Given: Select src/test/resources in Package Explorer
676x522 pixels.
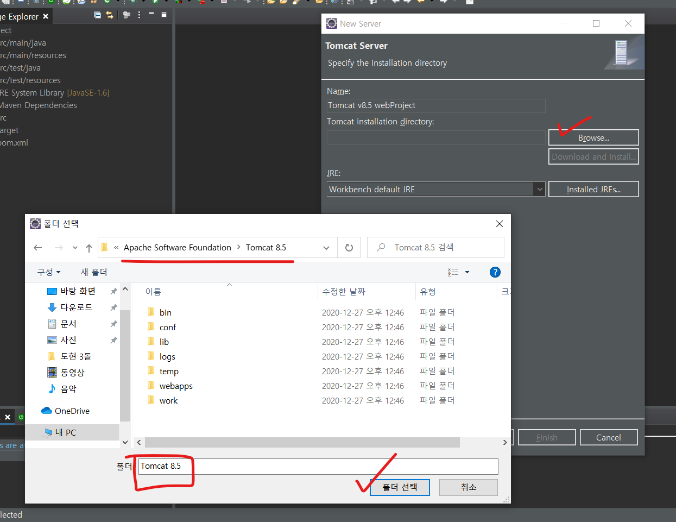Looking at the screenshot, I should [30, 80].
